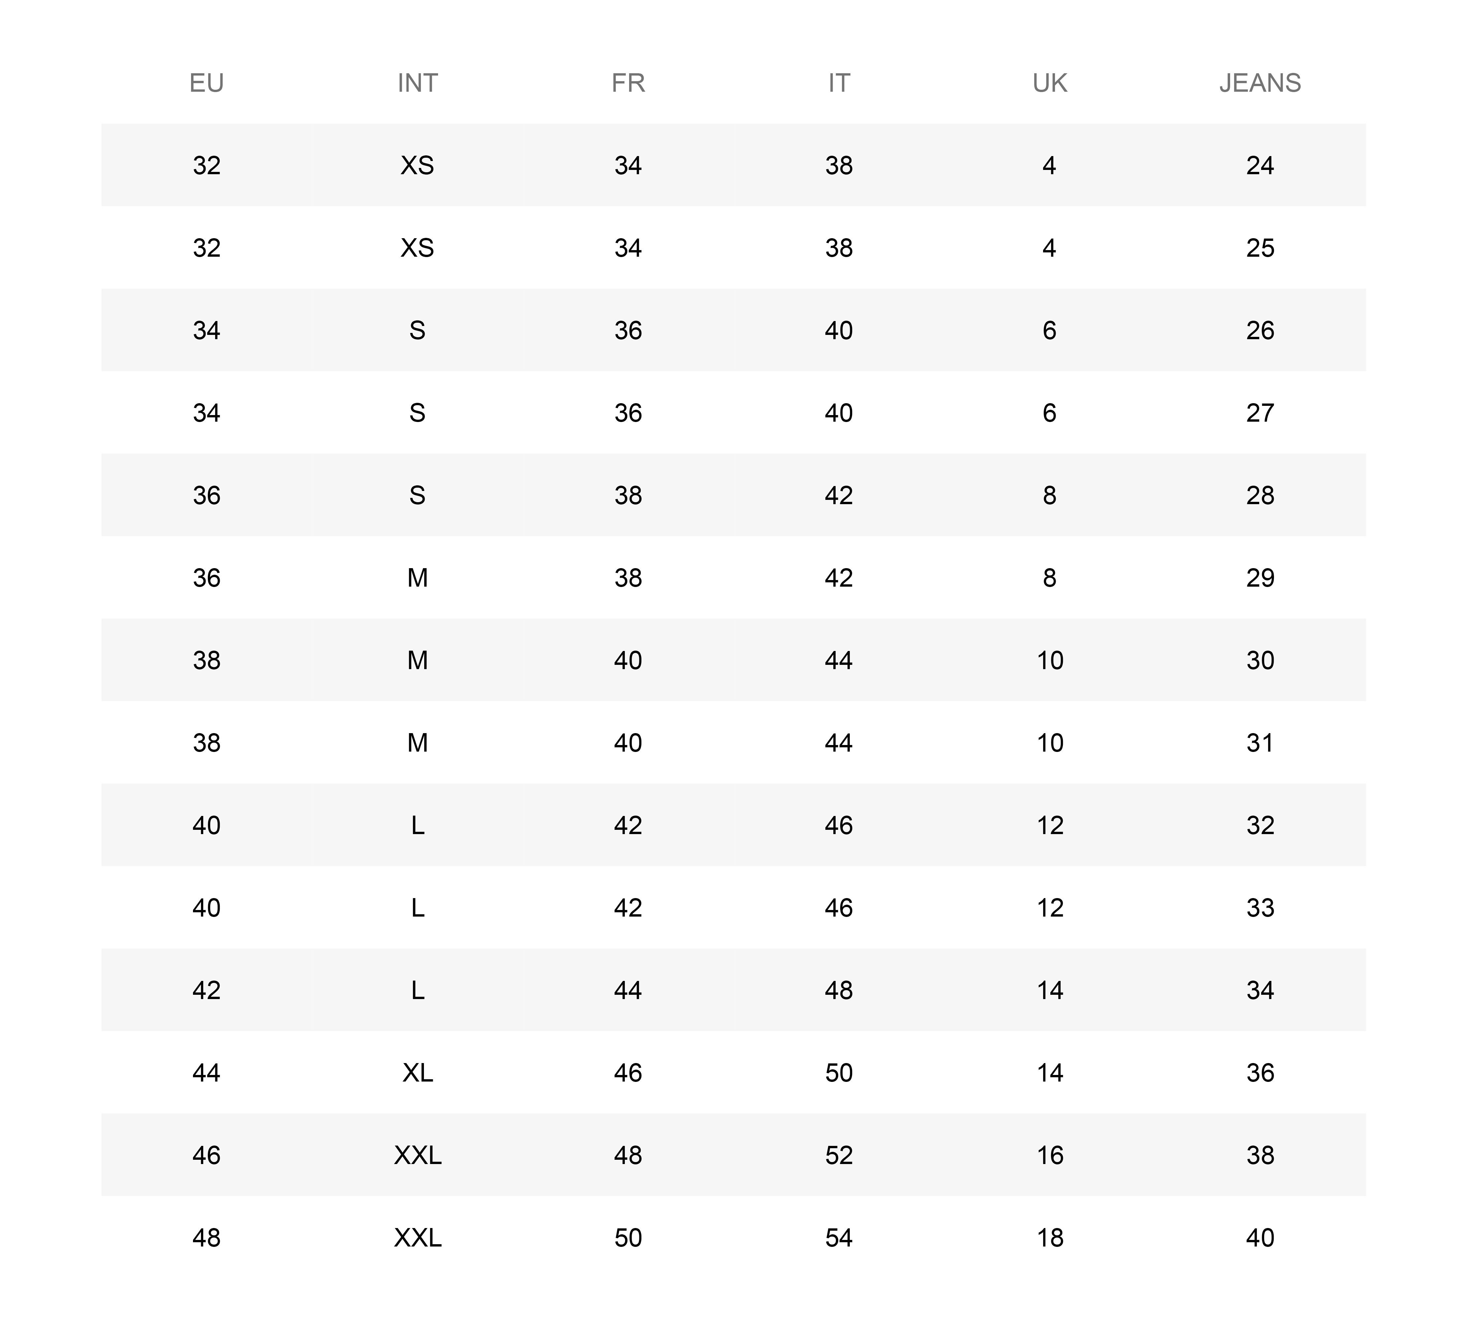Click UK size 16 cell
Viewport: 1464px width, 1329px height.
1049,1155
